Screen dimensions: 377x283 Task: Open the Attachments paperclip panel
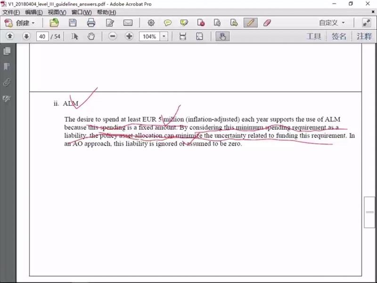pos(7,82)
